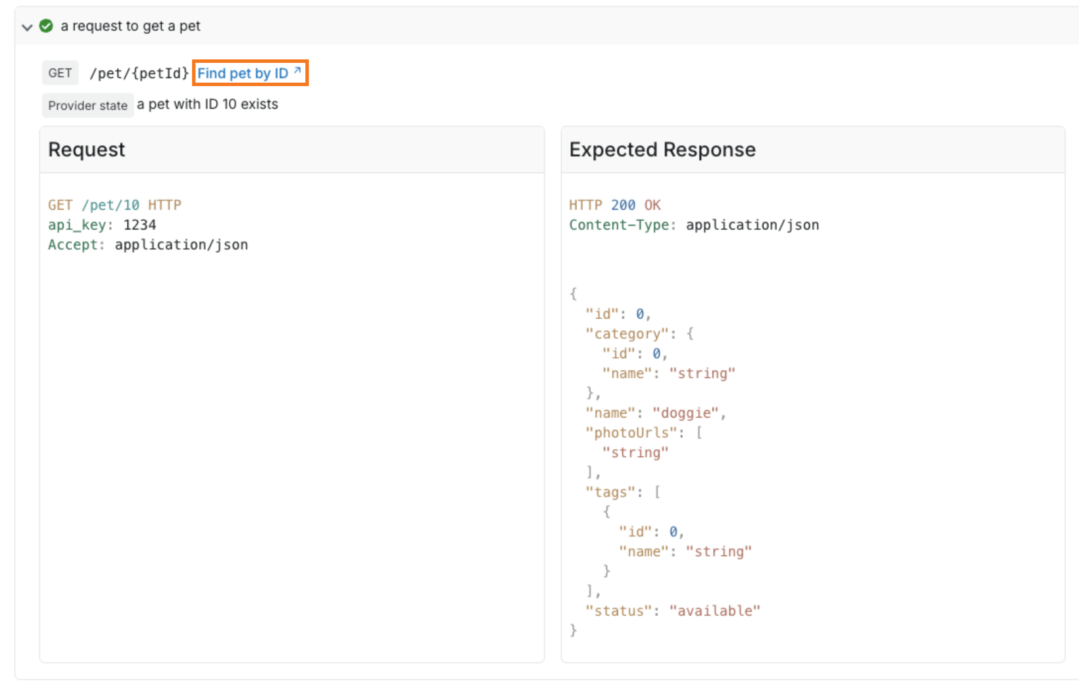1079x683 pixels.
Task: Click the Content-Type response header line
Action: click(694, 225)
